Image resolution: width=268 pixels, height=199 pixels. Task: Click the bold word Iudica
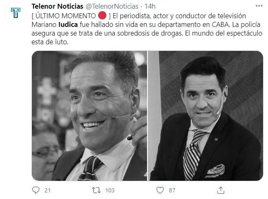pyautogui.click(x=68, y=24)
